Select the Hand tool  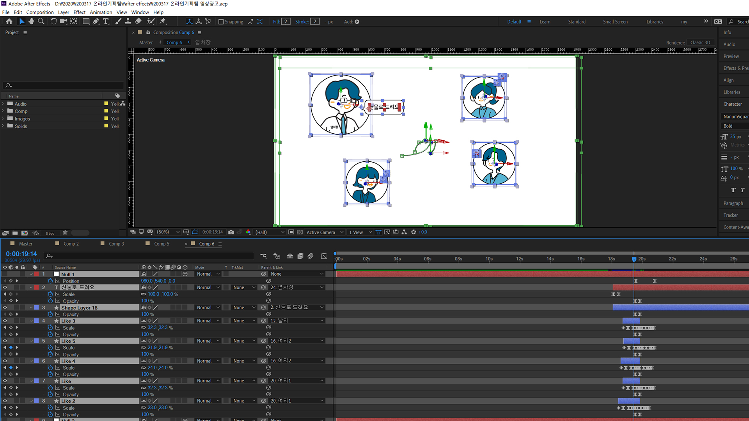(x=31, y=21)
